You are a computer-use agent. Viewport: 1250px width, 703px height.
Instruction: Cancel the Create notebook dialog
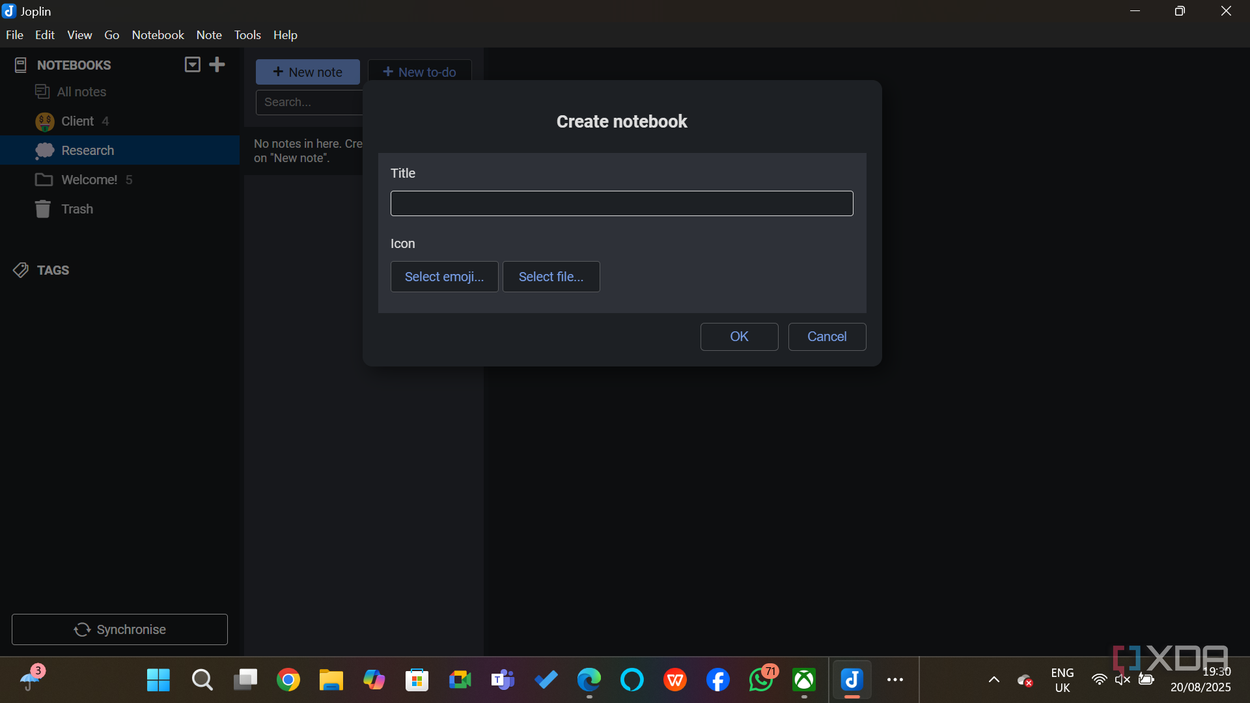tap(827, 337)
